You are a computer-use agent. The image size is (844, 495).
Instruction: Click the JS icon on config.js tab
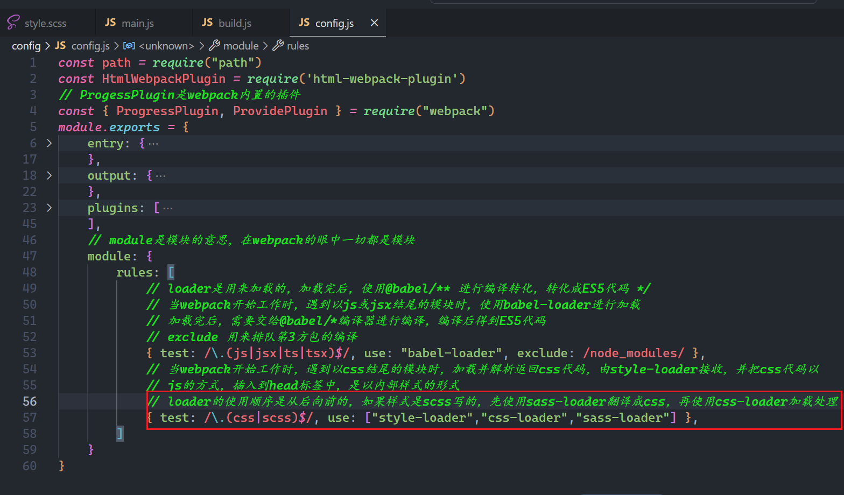click(304, 23)
